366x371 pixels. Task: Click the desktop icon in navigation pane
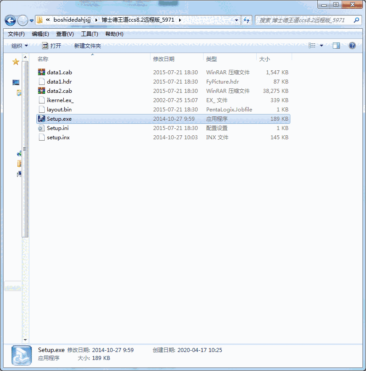point(16,82)
